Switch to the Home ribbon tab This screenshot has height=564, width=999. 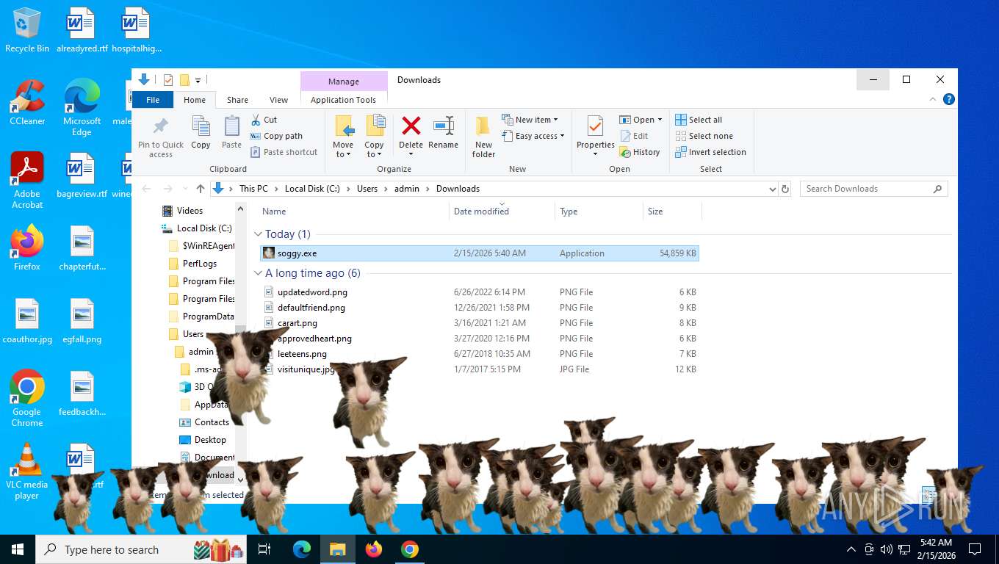[x=195, y=100]
